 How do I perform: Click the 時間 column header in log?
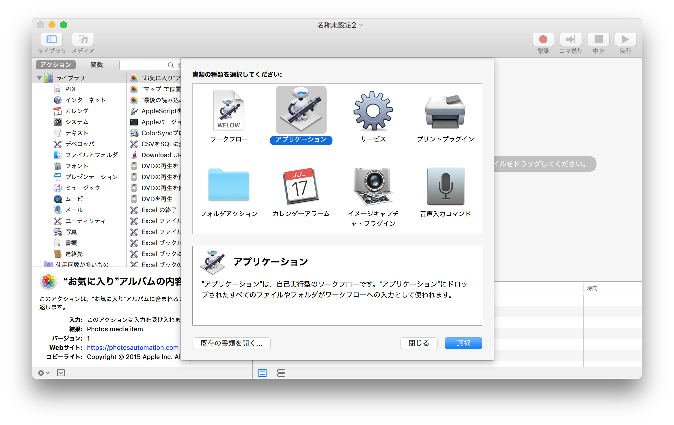coord(612,288)
